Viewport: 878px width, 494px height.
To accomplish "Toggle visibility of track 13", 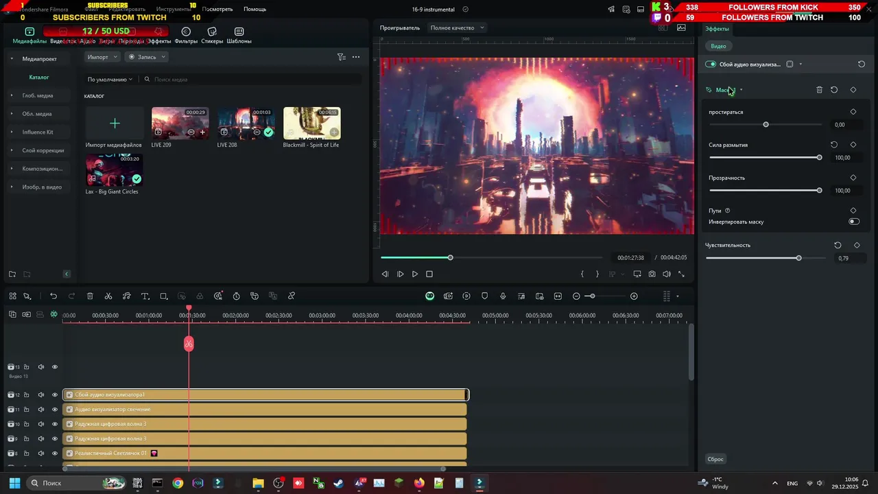I will point(55,366).
